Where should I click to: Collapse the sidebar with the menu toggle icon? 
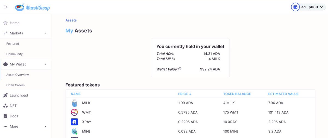pos(5,7)
